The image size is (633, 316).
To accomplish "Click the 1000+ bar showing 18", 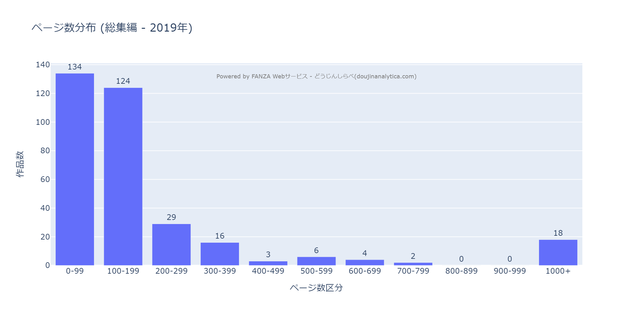I will (x=558, y=252).
